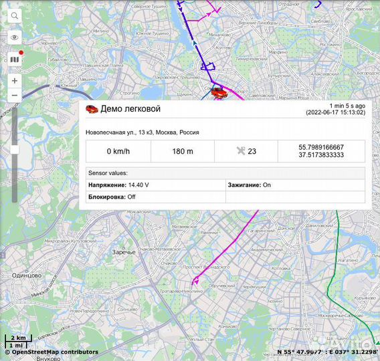Click the 'Проспект Вернадского' map label
The image size is (380, 361).
(x=206, y=267)
